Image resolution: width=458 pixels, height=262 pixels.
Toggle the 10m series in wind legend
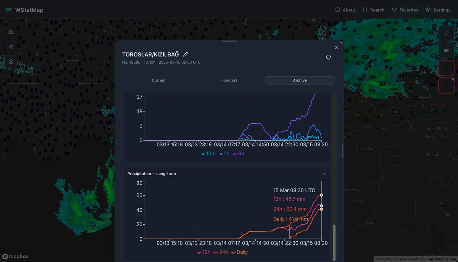pos(208,154)
